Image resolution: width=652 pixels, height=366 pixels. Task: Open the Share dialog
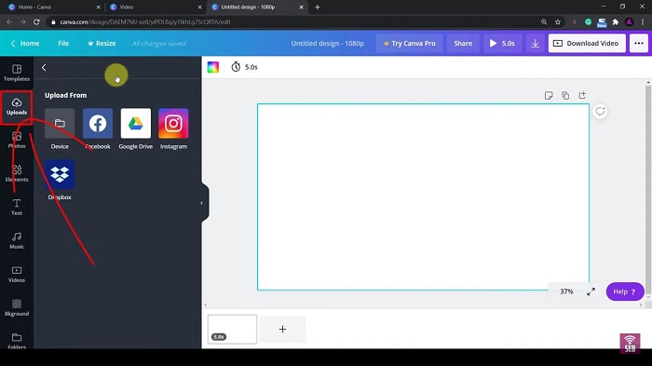pos(463,43)
